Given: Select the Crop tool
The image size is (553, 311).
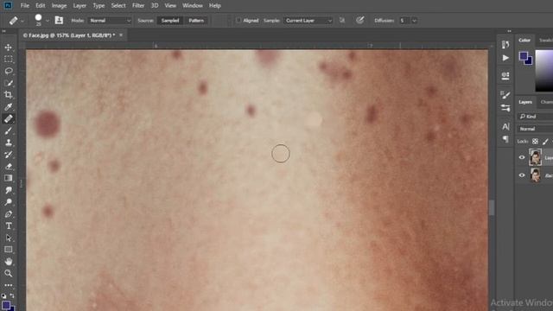Looking at the screenshot, I should (9, 94).
